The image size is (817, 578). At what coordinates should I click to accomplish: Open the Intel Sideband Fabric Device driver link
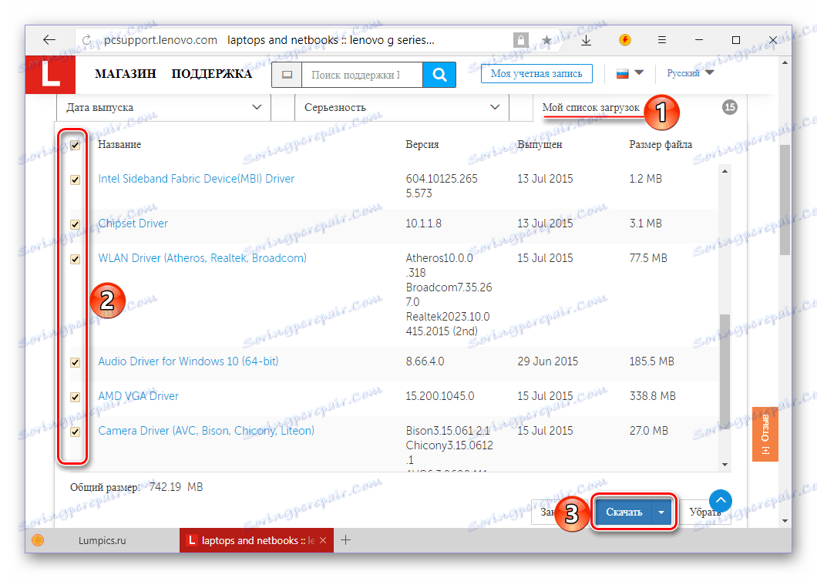click(x=197, y=179)
